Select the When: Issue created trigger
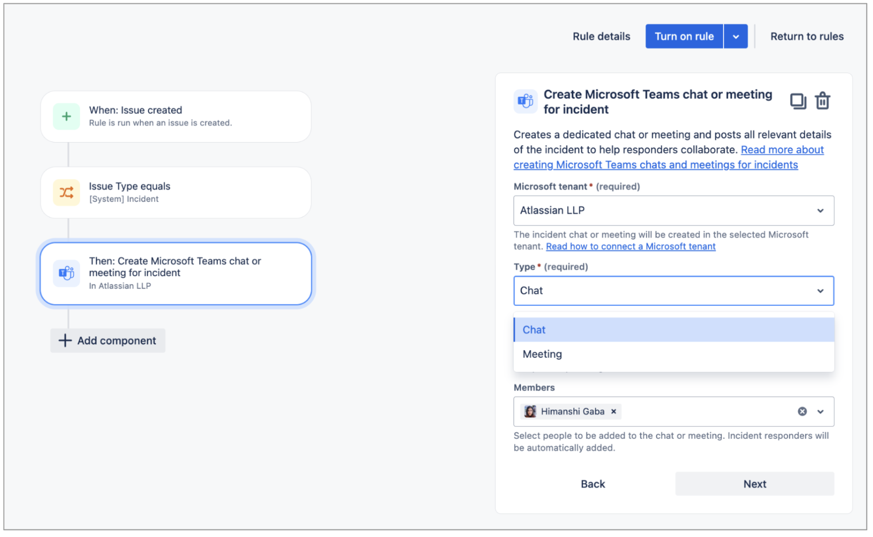 point(176,117)
